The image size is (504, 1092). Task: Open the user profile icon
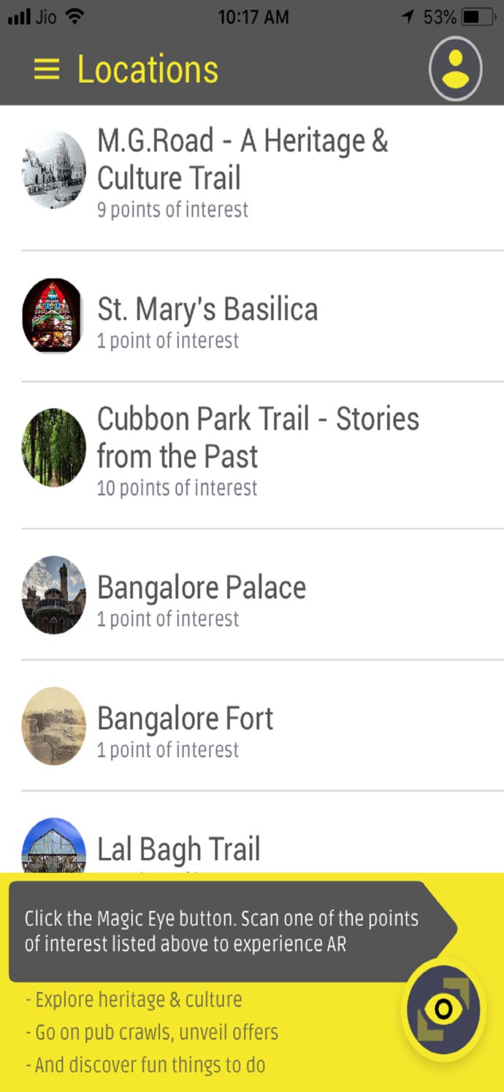[454, 68]
